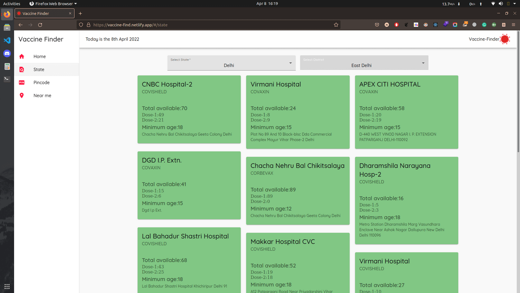Click 'Today is the 8th April 2022' text
The width and height of the screenshot is (520, 293).
click(112, 39)
